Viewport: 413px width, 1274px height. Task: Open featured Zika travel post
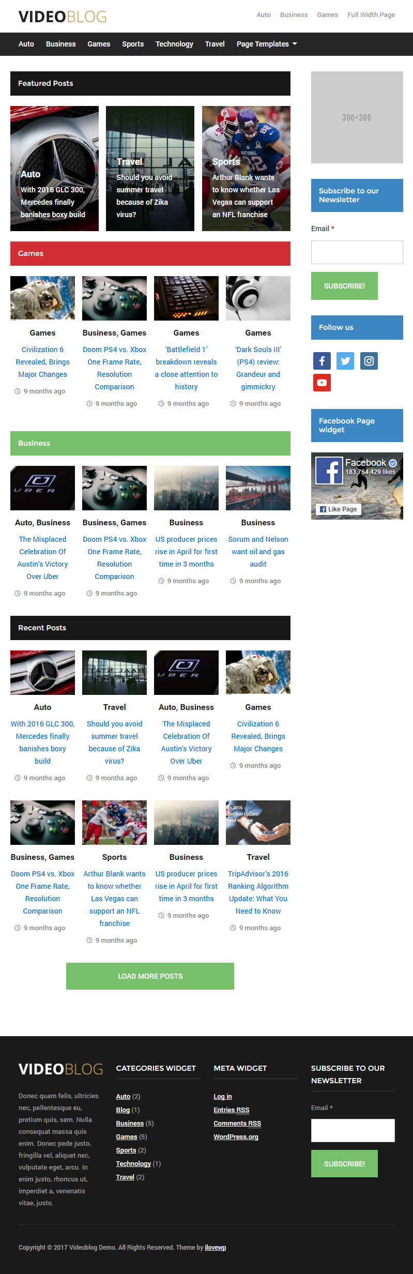click(x=150, y=169)
